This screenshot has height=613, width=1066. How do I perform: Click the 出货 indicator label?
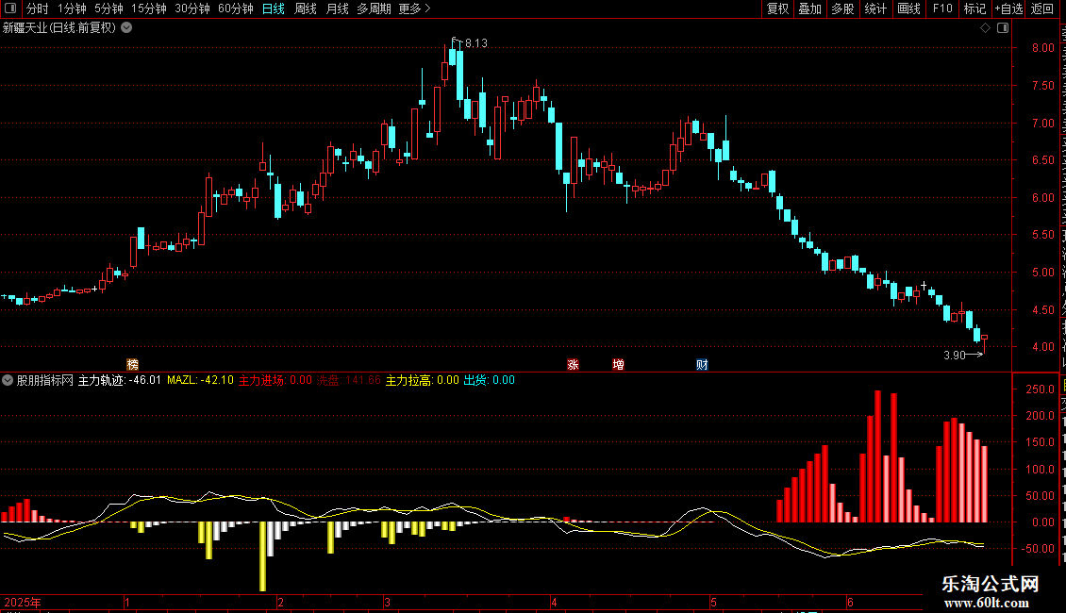point(489,380)
